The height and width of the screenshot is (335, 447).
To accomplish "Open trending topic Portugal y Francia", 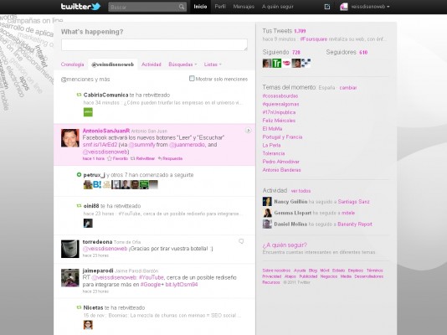I will (x=282, y=137).
